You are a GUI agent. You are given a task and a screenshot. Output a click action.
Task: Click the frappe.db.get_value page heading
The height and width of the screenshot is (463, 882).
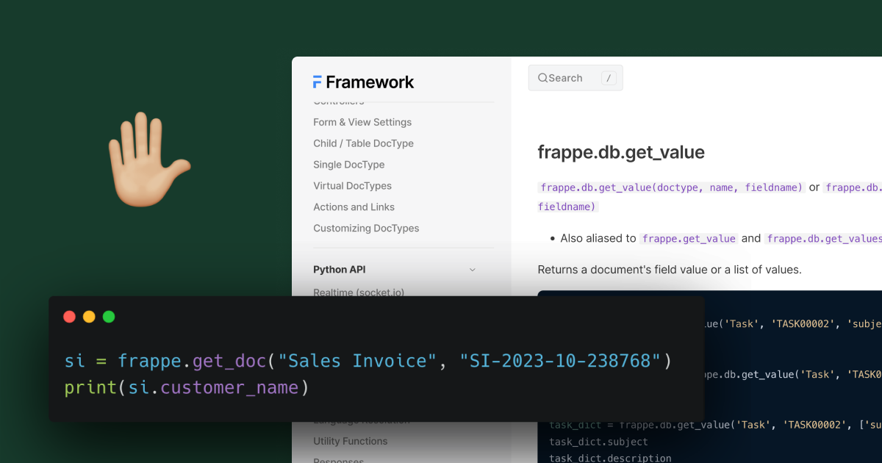tap(621, 152)
